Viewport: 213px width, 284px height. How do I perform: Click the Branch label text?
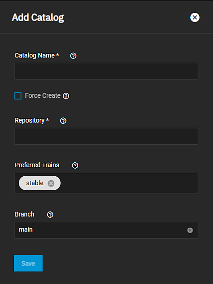(24, 214)
